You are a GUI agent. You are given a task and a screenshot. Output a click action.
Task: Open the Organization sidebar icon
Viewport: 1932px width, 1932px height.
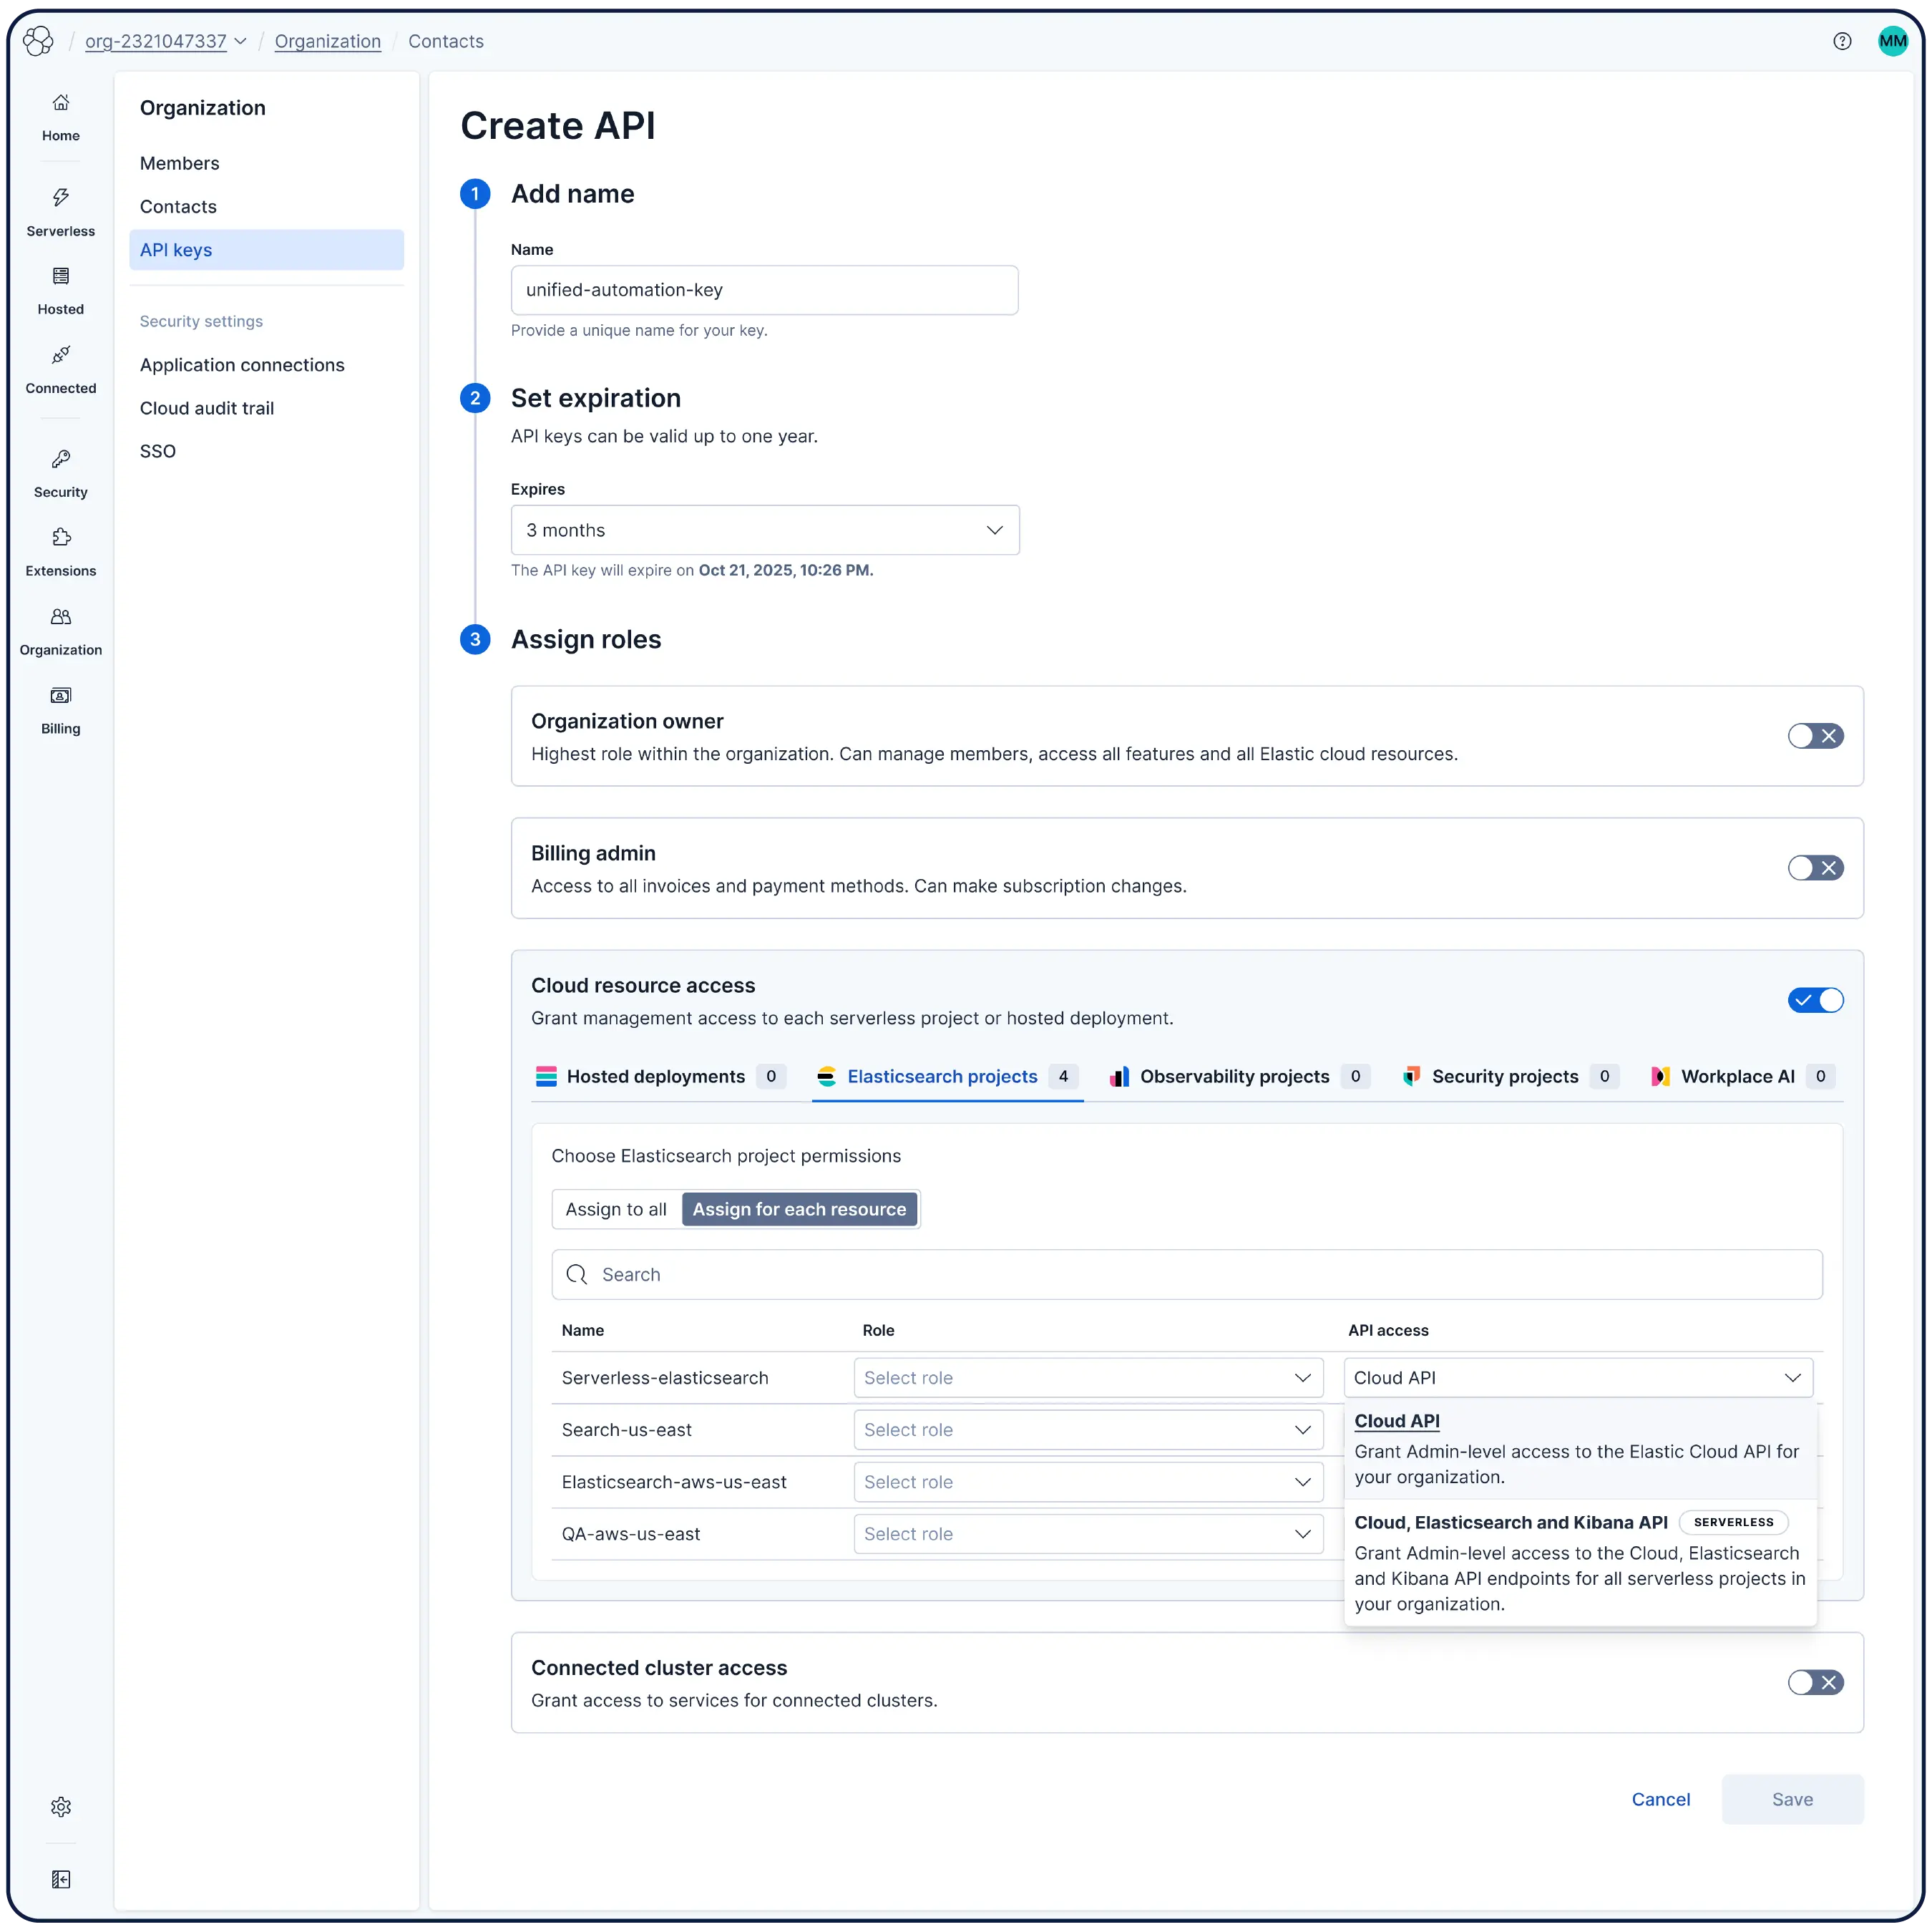point(61,617)
